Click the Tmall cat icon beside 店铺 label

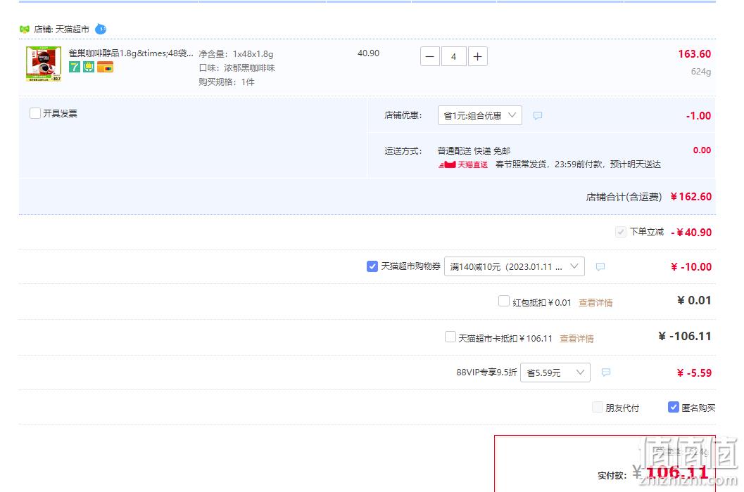point(25,30)
